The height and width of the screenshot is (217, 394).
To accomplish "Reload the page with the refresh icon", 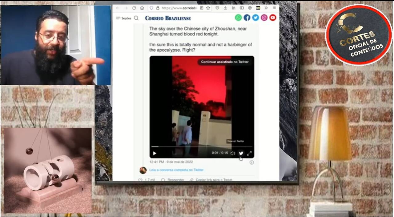I will [x=134, y=8].
